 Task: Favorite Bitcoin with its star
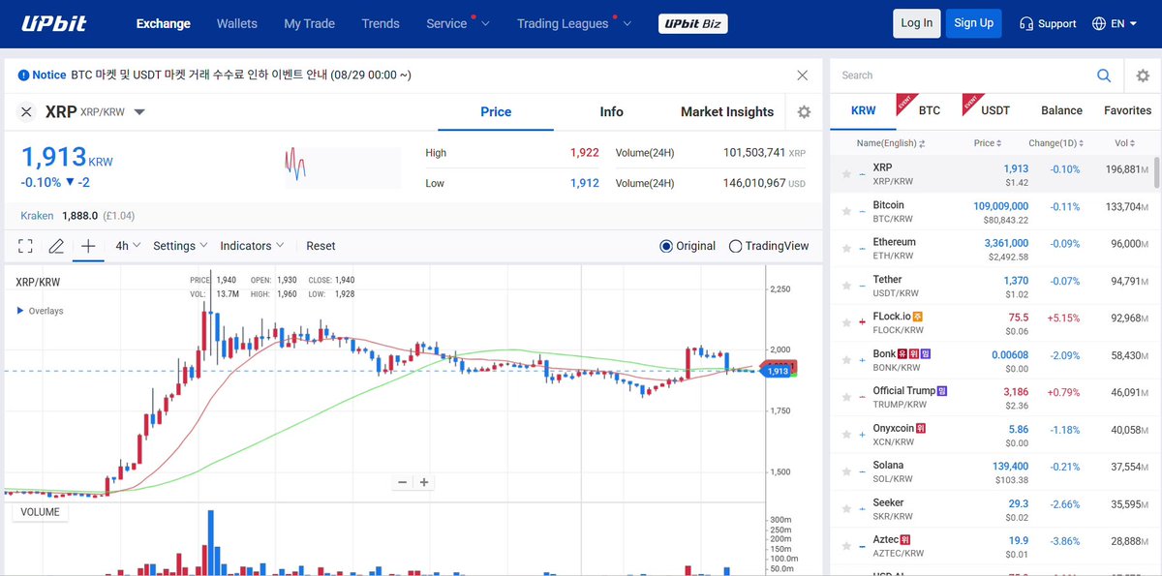coord(847,211)
